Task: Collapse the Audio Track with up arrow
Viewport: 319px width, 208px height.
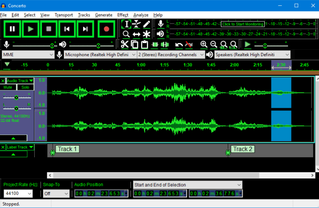Action: point(14,138)
